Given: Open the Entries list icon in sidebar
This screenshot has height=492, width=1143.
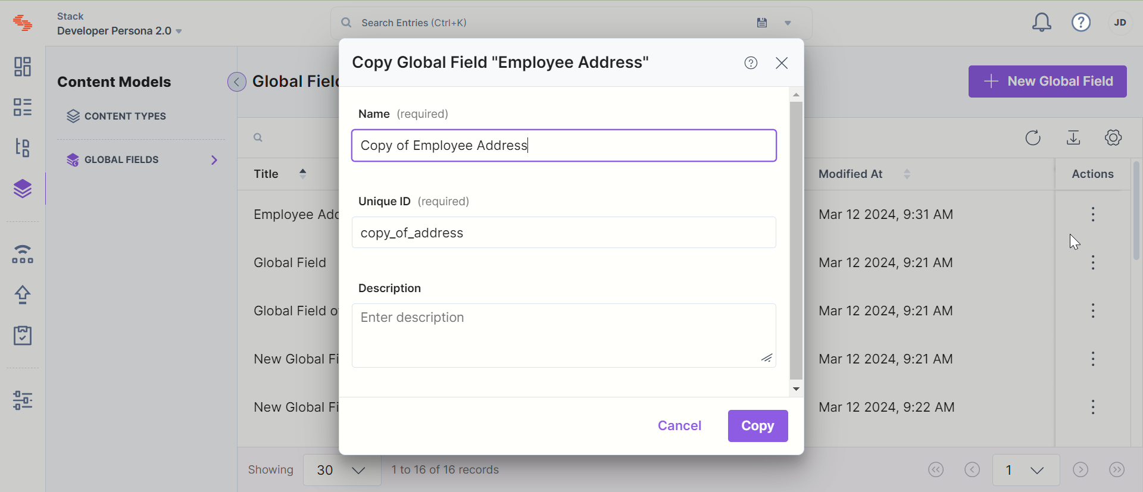Looking at the screenshot, I should [x=23, y=107].
